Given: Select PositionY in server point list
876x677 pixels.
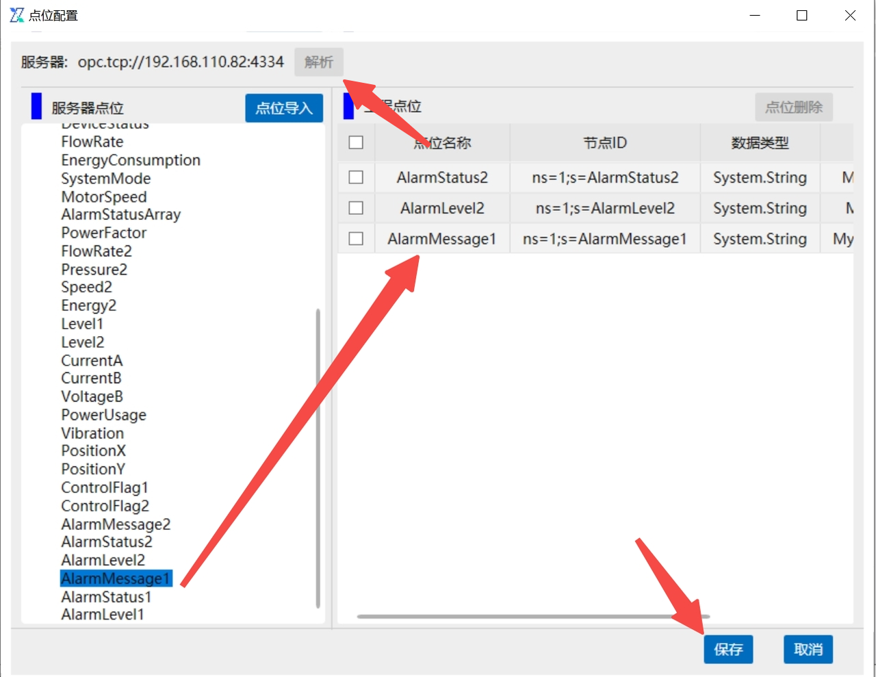Looking at the screenshot, I should point(93,470).
